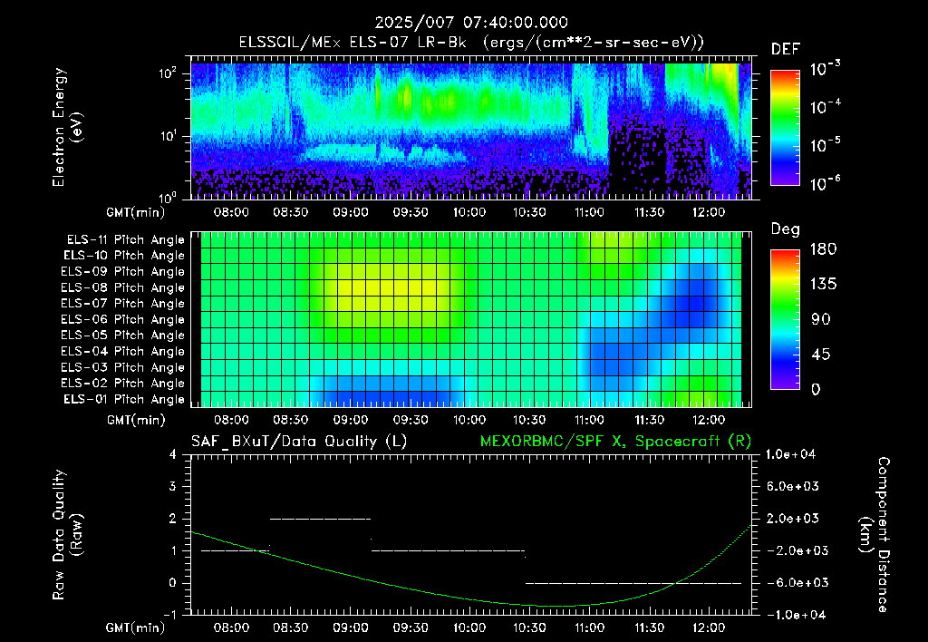Click the "ELS-01 Pitch Angle" row label

pos(124,400)
